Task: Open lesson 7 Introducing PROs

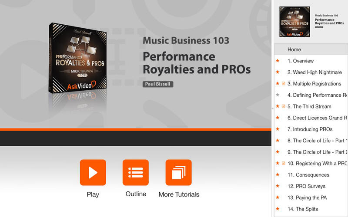Action: click(x=311, y=129)
